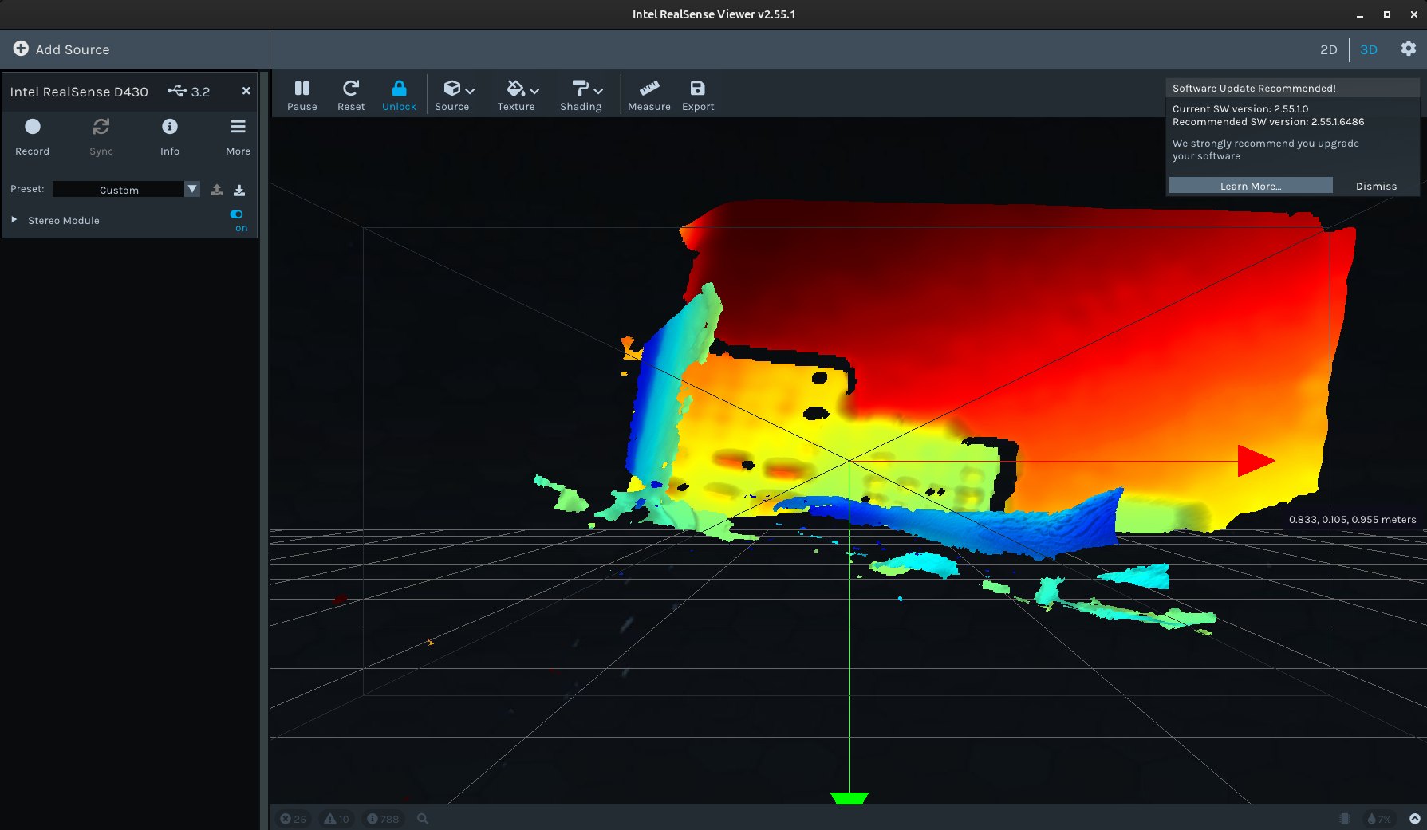Click the 7% usage indicator
1427x830 pixels.
(x=1379, y=819)
